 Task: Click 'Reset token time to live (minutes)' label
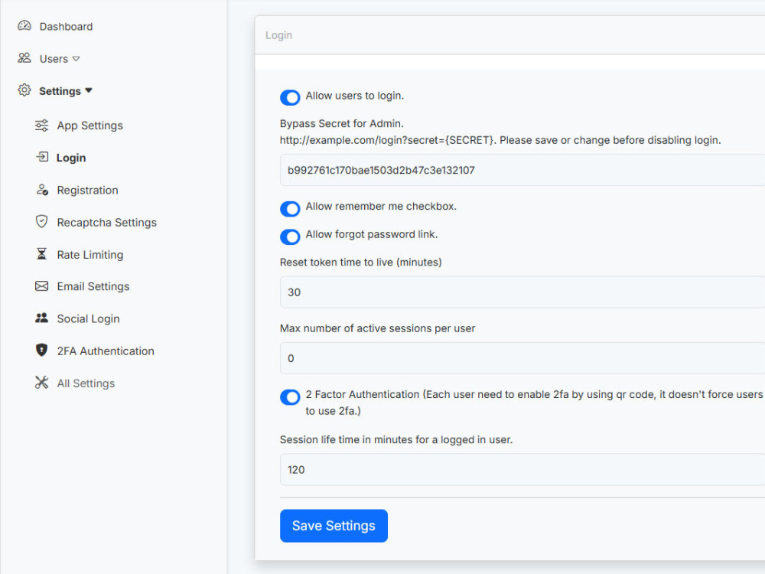click(360, 262)
